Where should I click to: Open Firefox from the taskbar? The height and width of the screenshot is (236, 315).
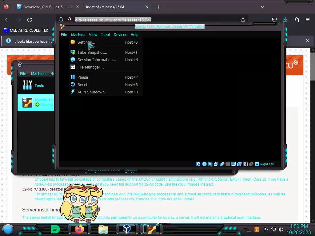pos(79,229)
